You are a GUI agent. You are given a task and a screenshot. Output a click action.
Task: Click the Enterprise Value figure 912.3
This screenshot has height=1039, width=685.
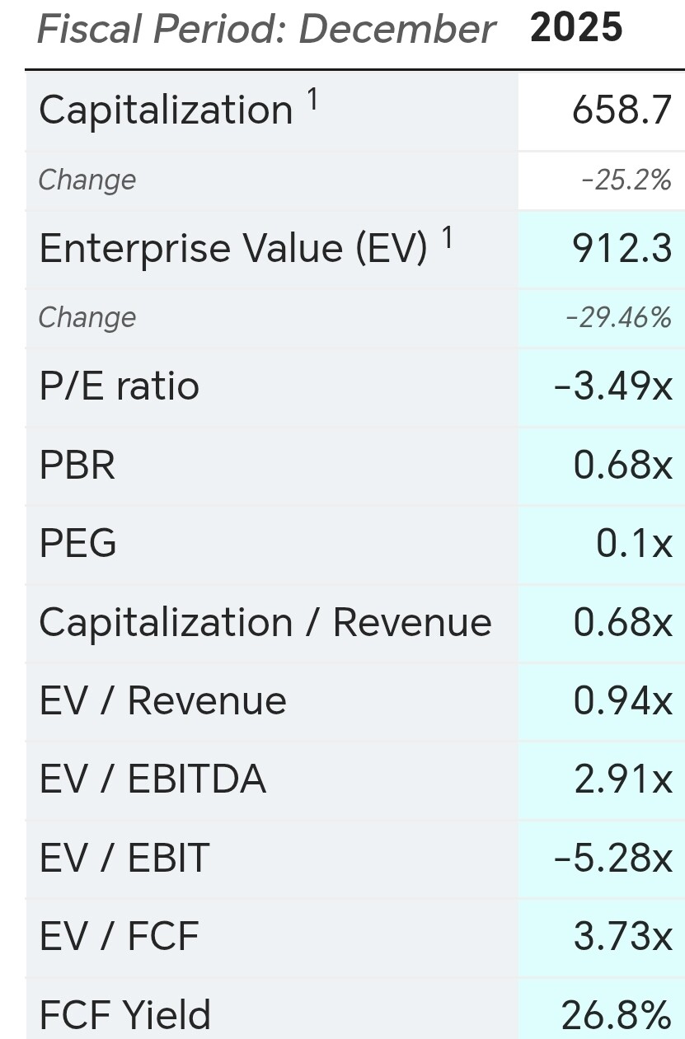point(622,248)
